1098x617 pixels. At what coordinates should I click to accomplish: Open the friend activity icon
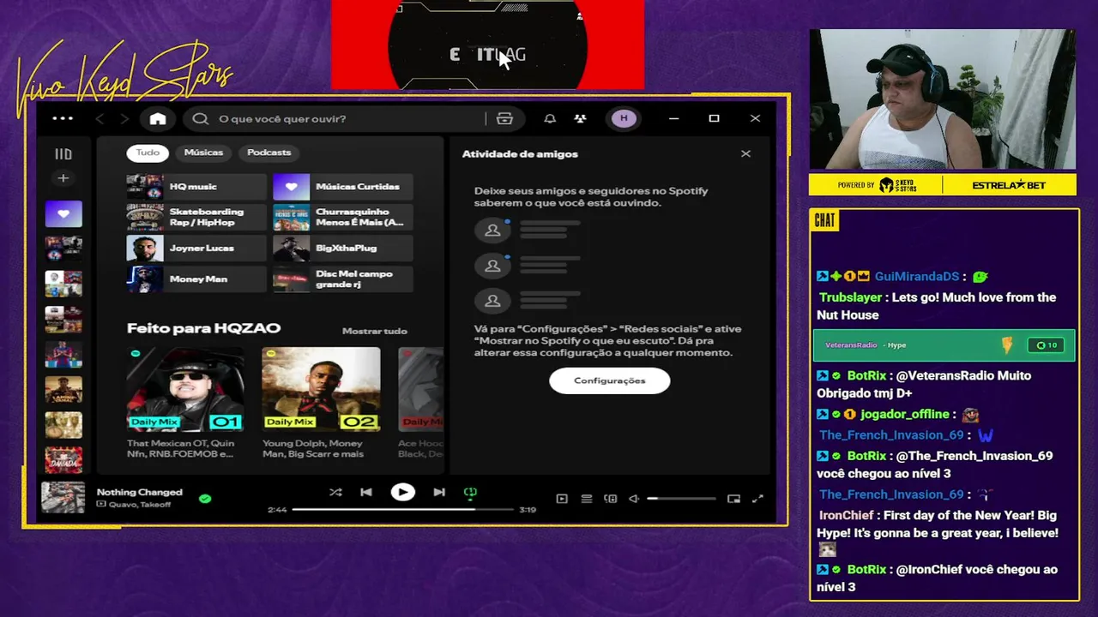pos(580,118)
